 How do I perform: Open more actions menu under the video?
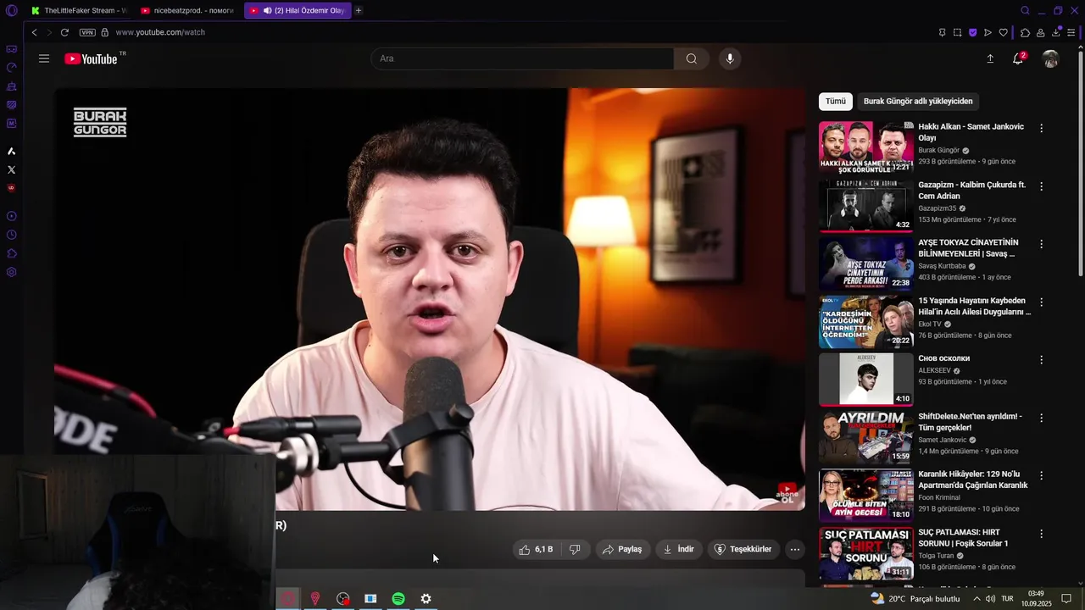(x=795, y=549)
